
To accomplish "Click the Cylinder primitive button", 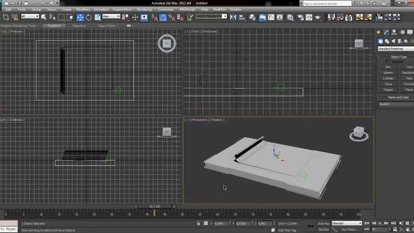I will [388, 78].
